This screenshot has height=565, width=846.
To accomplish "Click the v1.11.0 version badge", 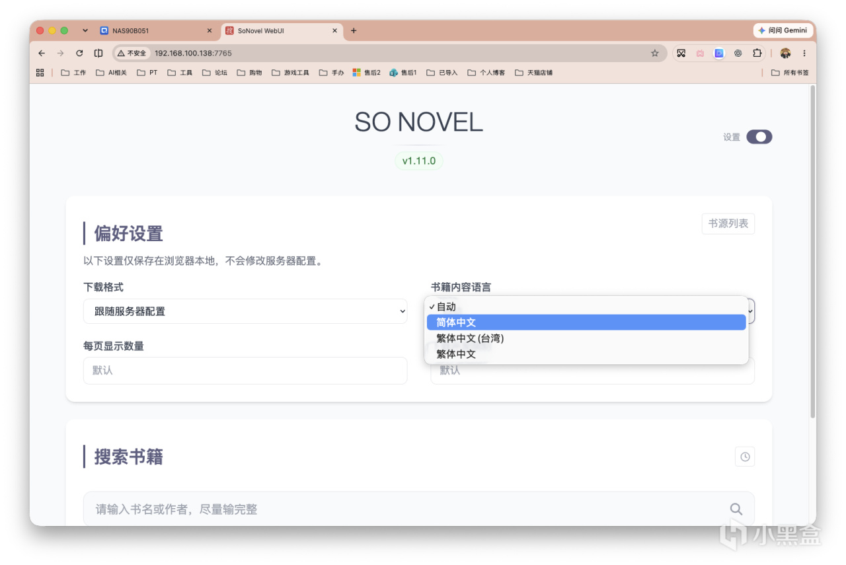I will [x=418, y=161].
